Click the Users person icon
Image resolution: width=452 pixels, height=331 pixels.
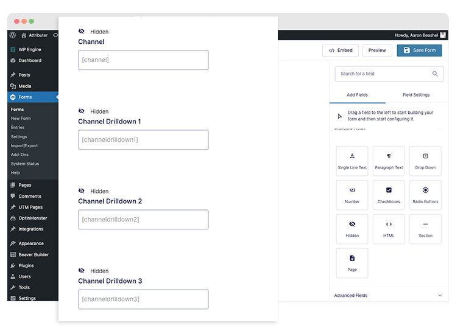coord(13,276)
